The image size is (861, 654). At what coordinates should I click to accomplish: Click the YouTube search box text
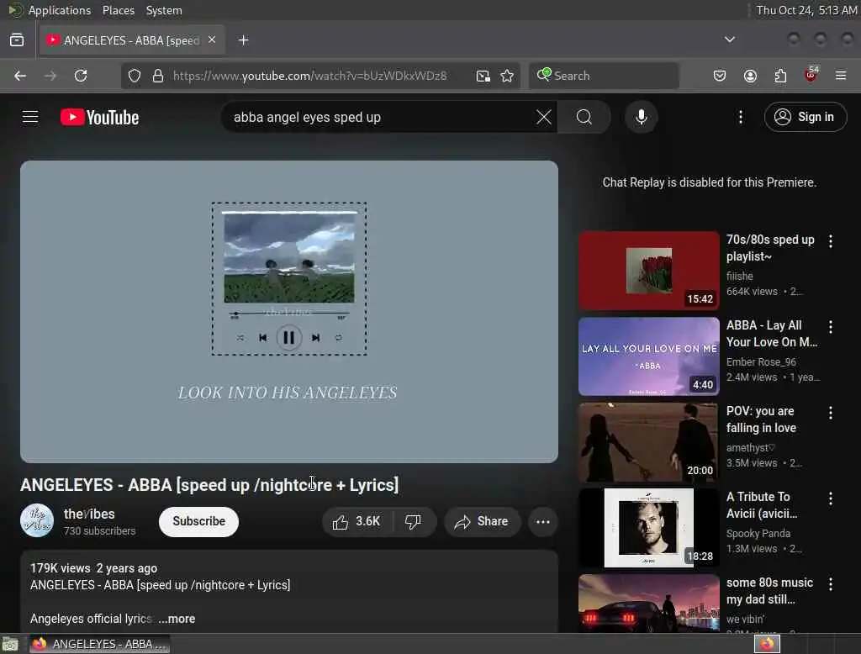(x=307, y=117)
